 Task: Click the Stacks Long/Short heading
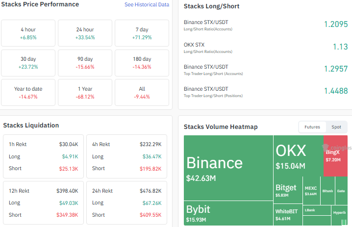211,6
